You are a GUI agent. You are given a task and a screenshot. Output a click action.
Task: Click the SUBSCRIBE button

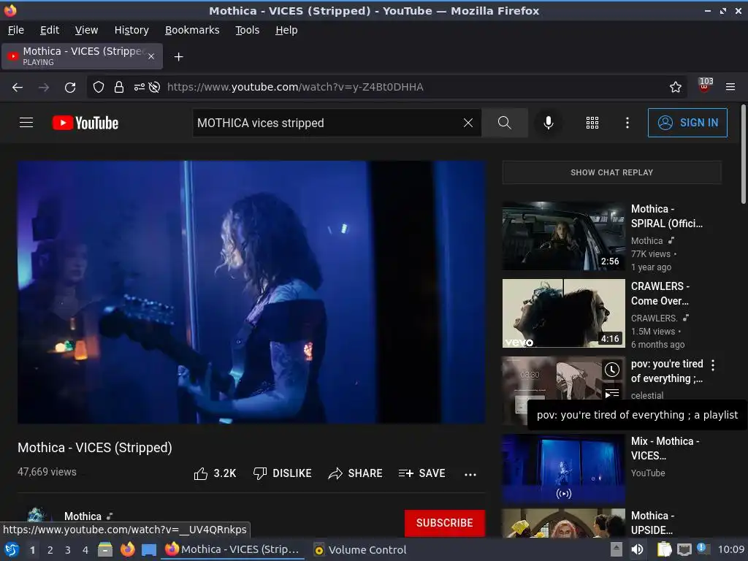tap(445, 523)
